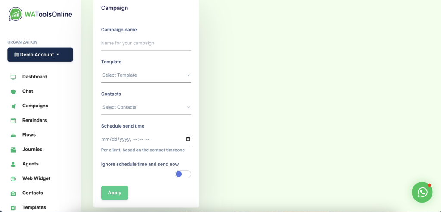
Task: Open the Journies folder icon
Action: (x=13, y=150)
